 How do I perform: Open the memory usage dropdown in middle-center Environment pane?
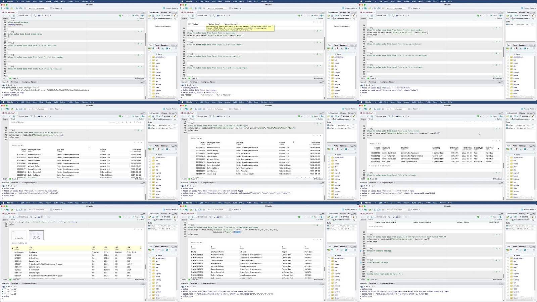coord(346,116)
